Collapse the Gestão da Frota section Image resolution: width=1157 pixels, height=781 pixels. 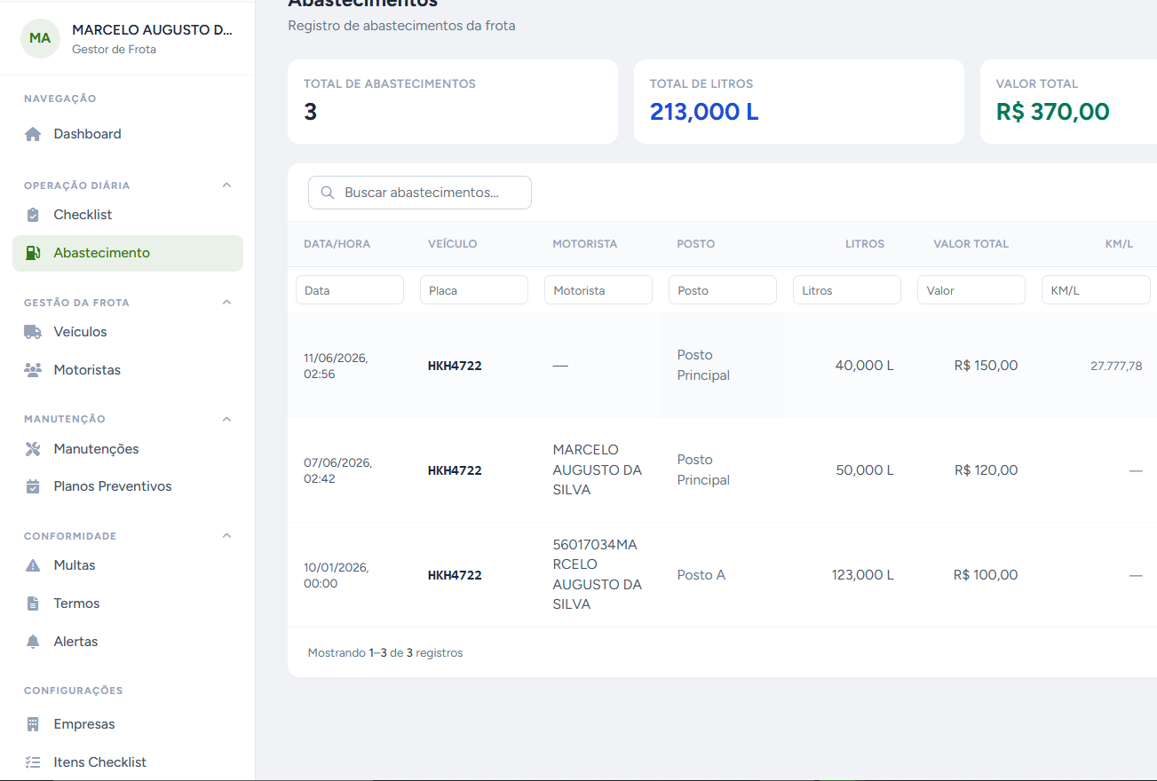[x=226, y=303]
